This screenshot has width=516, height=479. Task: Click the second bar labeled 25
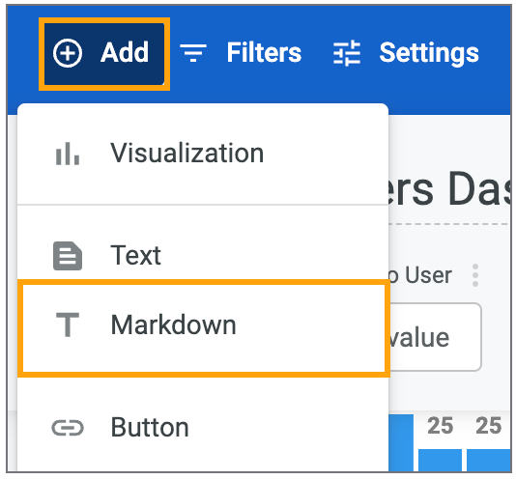pyautogui.click(x=489, y=461)
